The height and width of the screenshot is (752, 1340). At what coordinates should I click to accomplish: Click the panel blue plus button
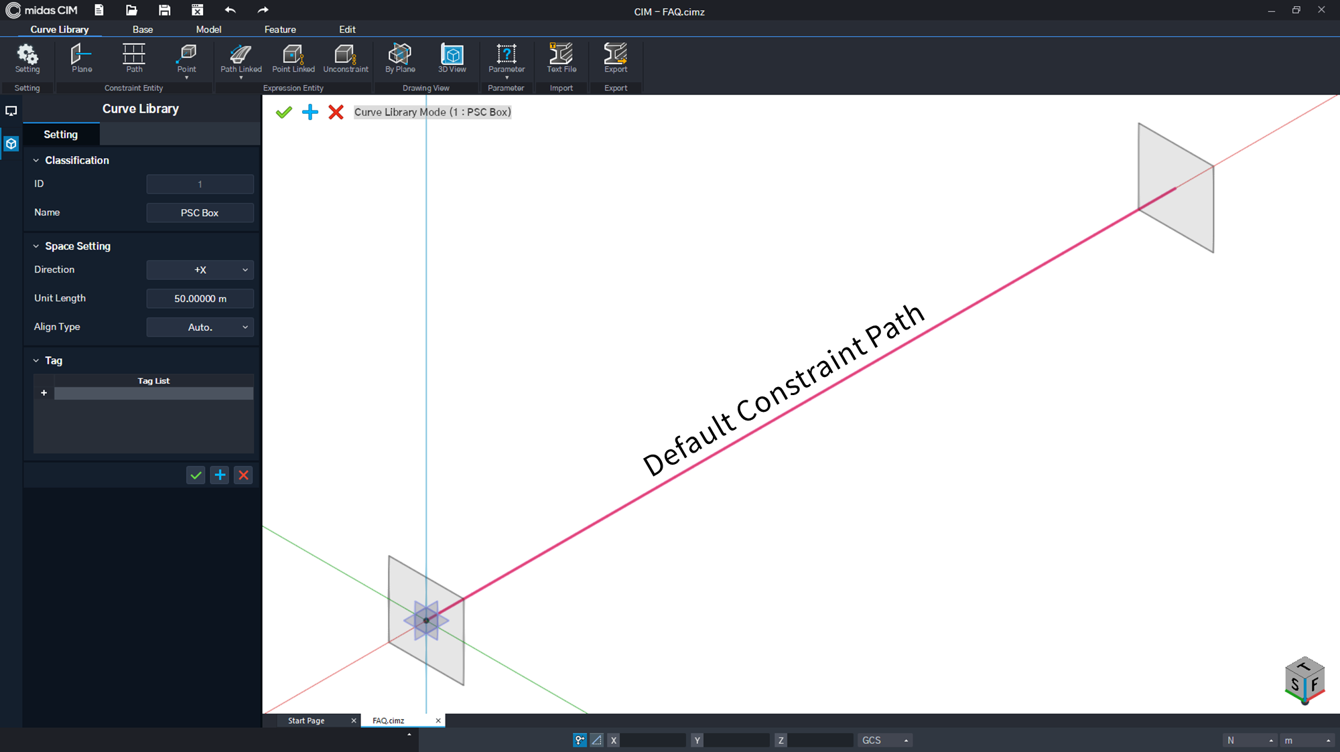tap(220, 475)
